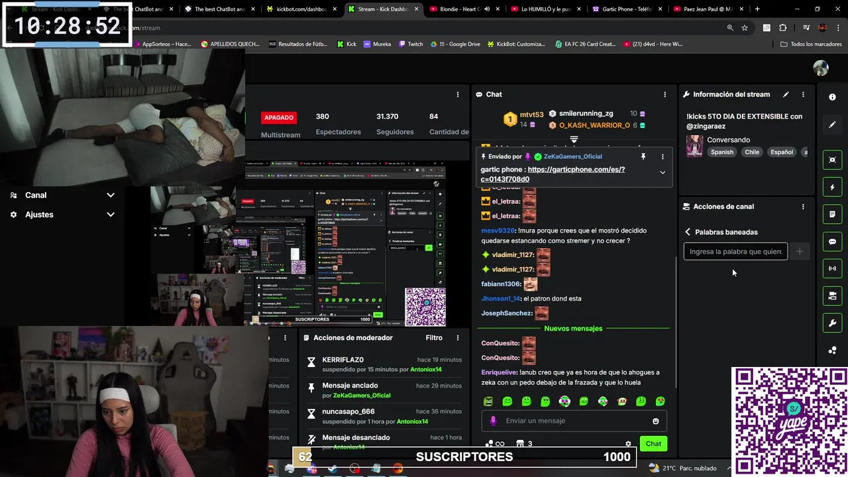This screenshot has height=477, width=848.
Task: Open the Acciones de canal three-dot menu
Action: [x=803, y=206]
